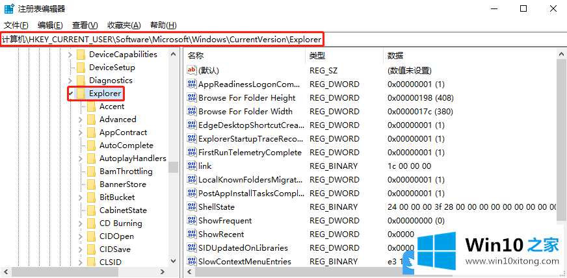Expand the DeviceCapabilities key
The image size is (567, 278).
tap(70, 55)
